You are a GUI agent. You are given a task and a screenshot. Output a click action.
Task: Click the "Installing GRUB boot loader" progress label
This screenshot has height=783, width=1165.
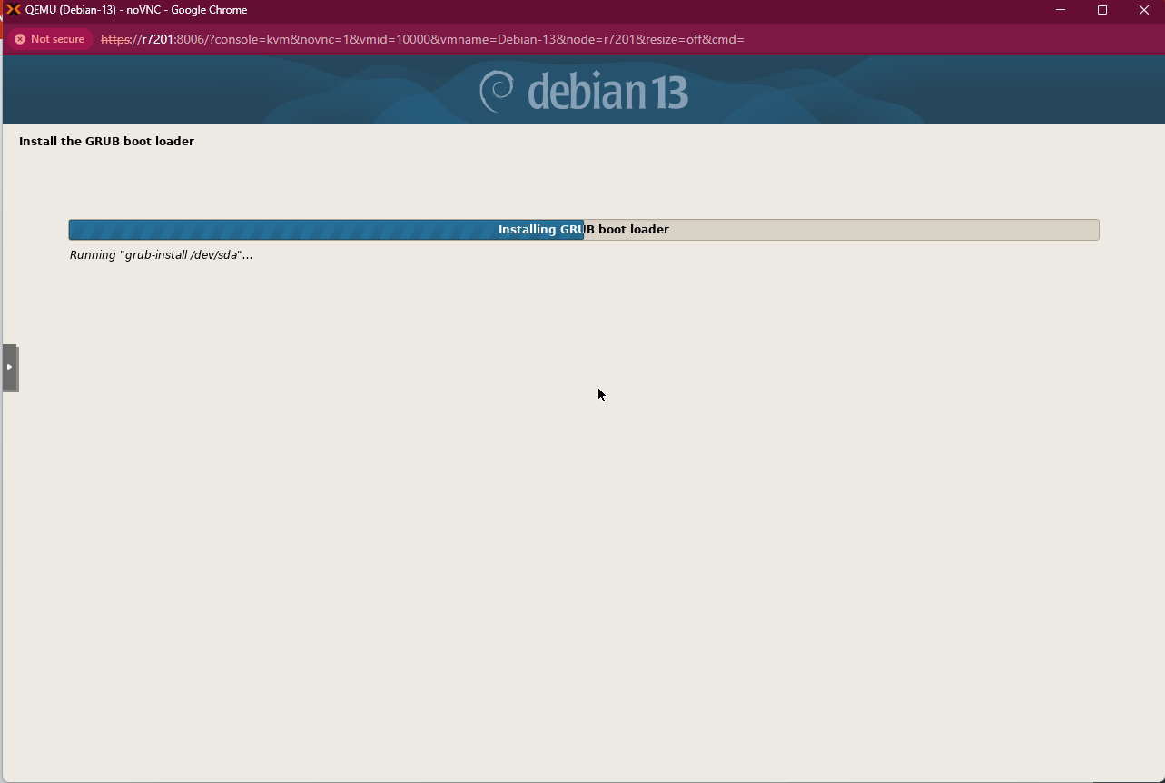[583, 230]
